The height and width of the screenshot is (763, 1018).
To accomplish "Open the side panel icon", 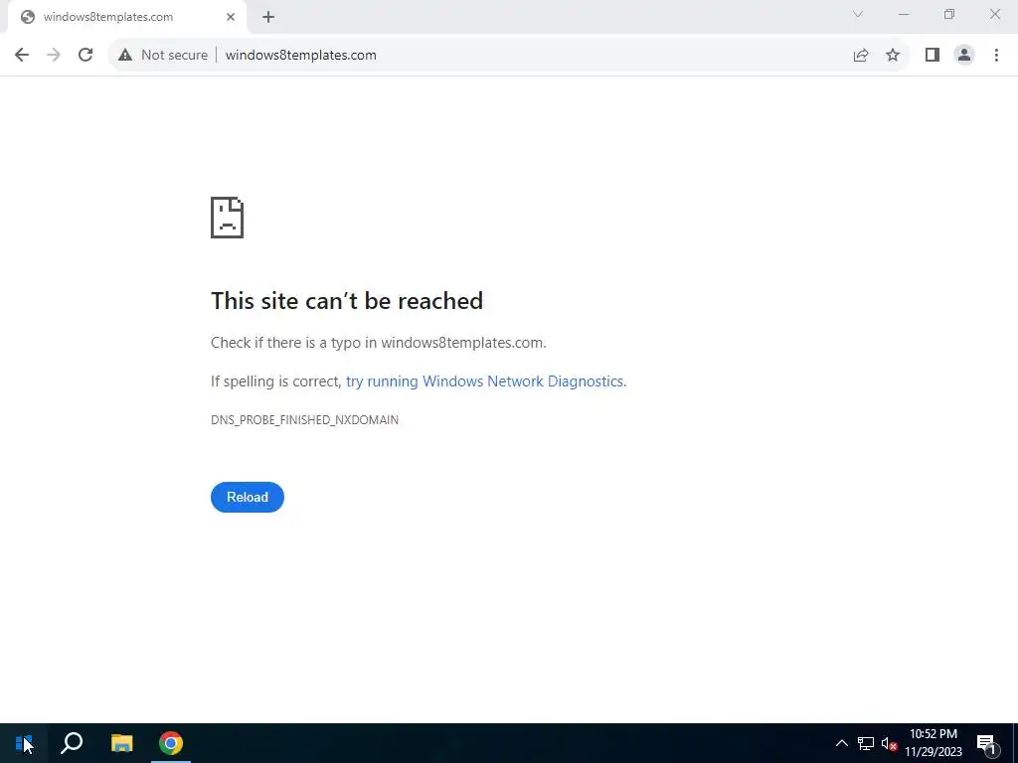I will (x=933, y=56).
